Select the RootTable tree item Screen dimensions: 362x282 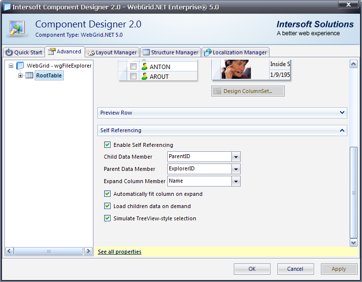point(49,75)
